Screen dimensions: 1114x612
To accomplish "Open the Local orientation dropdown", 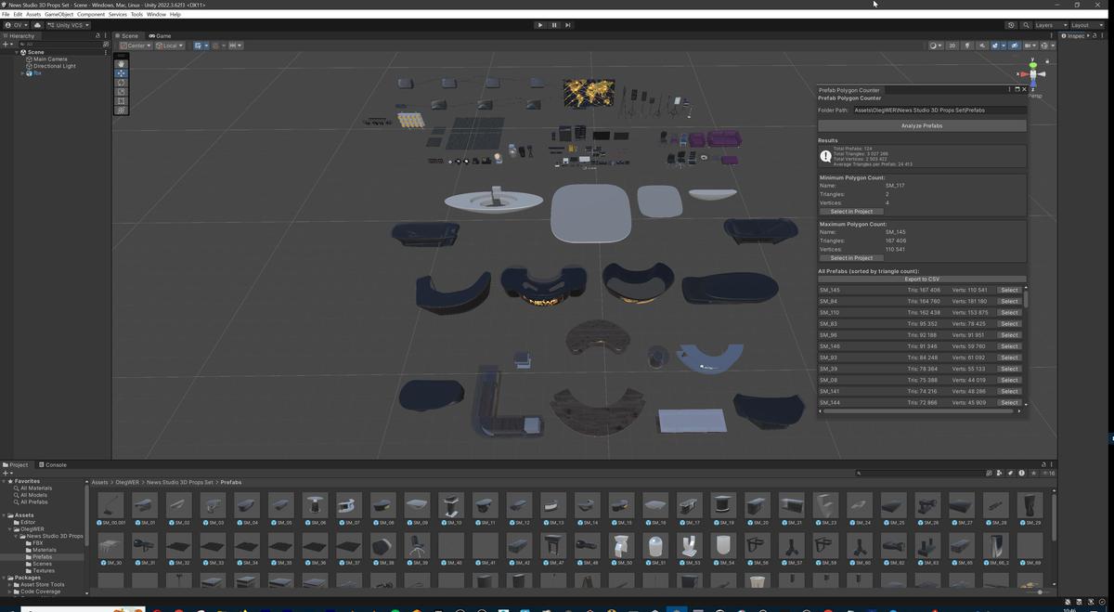I will pos(170,46).
